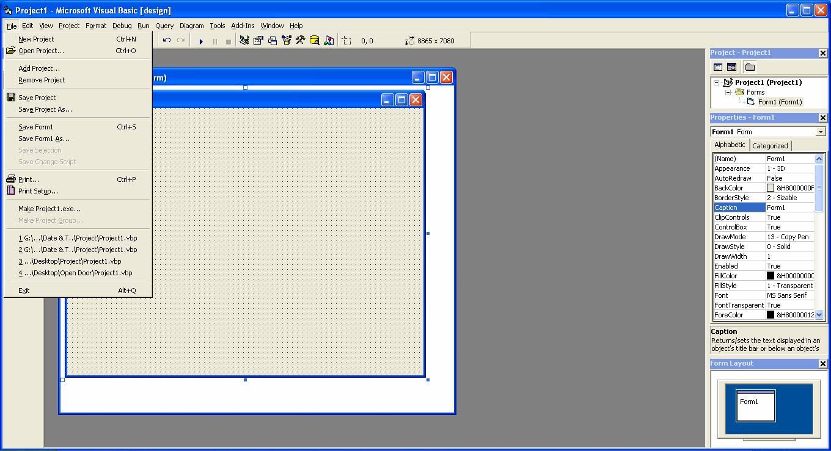Choose Add Project... from File menu
The width and height of the screenshot is (831, 451).
78,68
